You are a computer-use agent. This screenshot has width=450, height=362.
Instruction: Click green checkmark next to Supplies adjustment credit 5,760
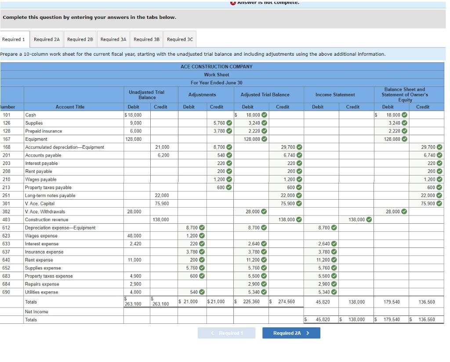coord(229,123)
